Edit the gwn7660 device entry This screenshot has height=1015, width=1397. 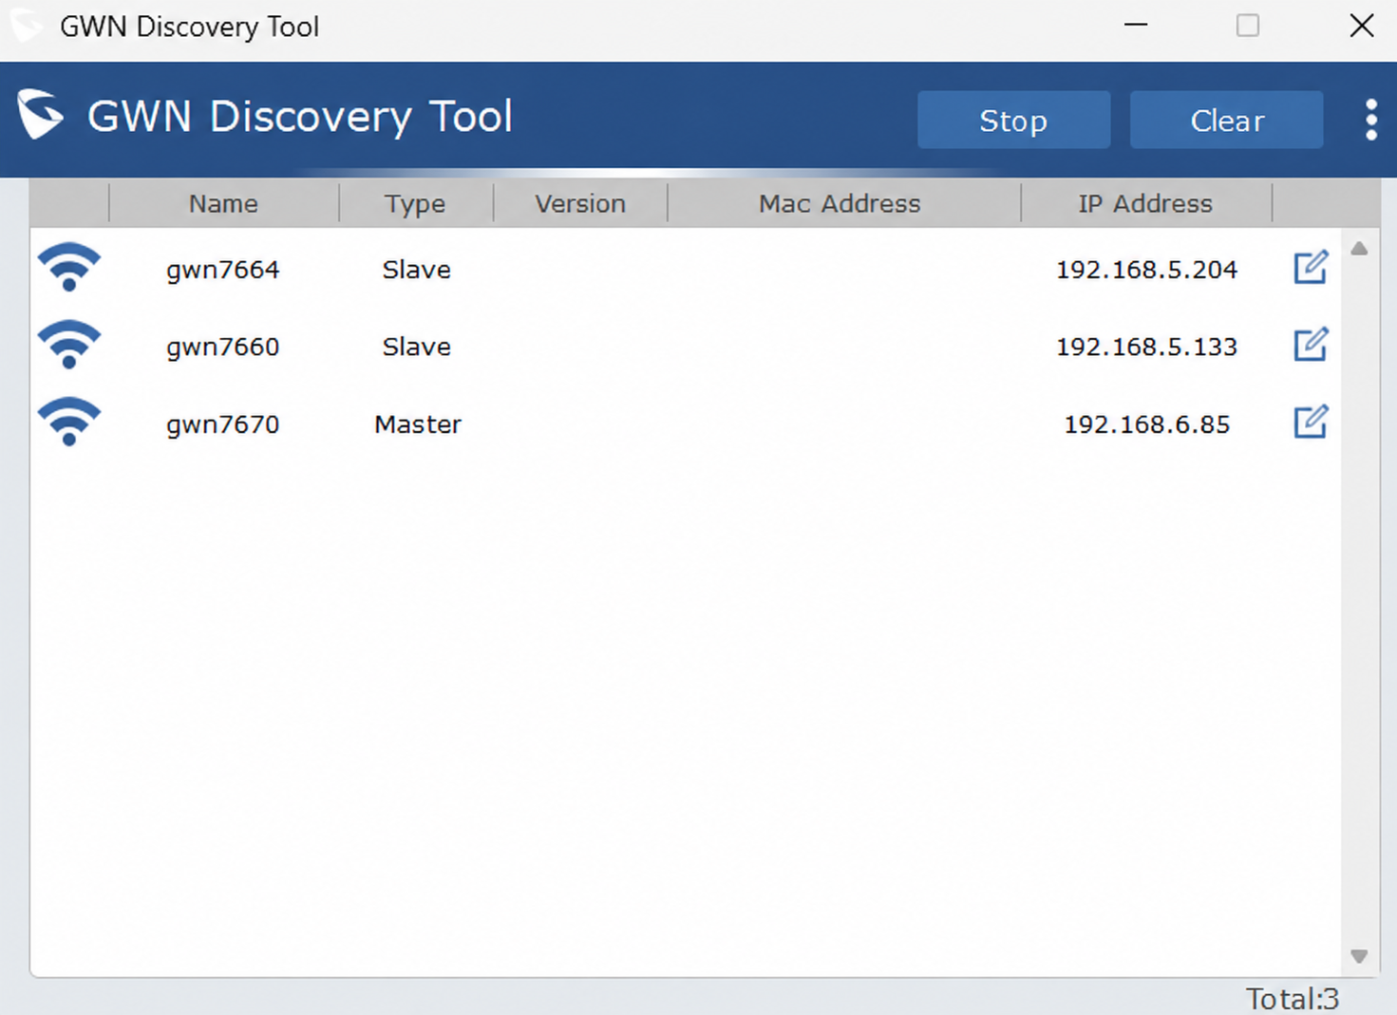click(1311, 345)
